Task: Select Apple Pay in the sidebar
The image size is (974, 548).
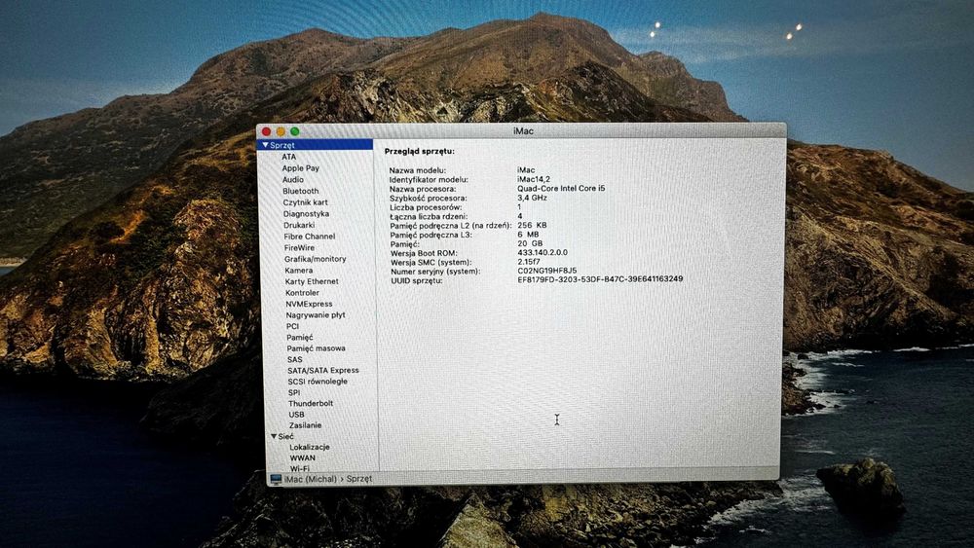Action: coord(301,168)
